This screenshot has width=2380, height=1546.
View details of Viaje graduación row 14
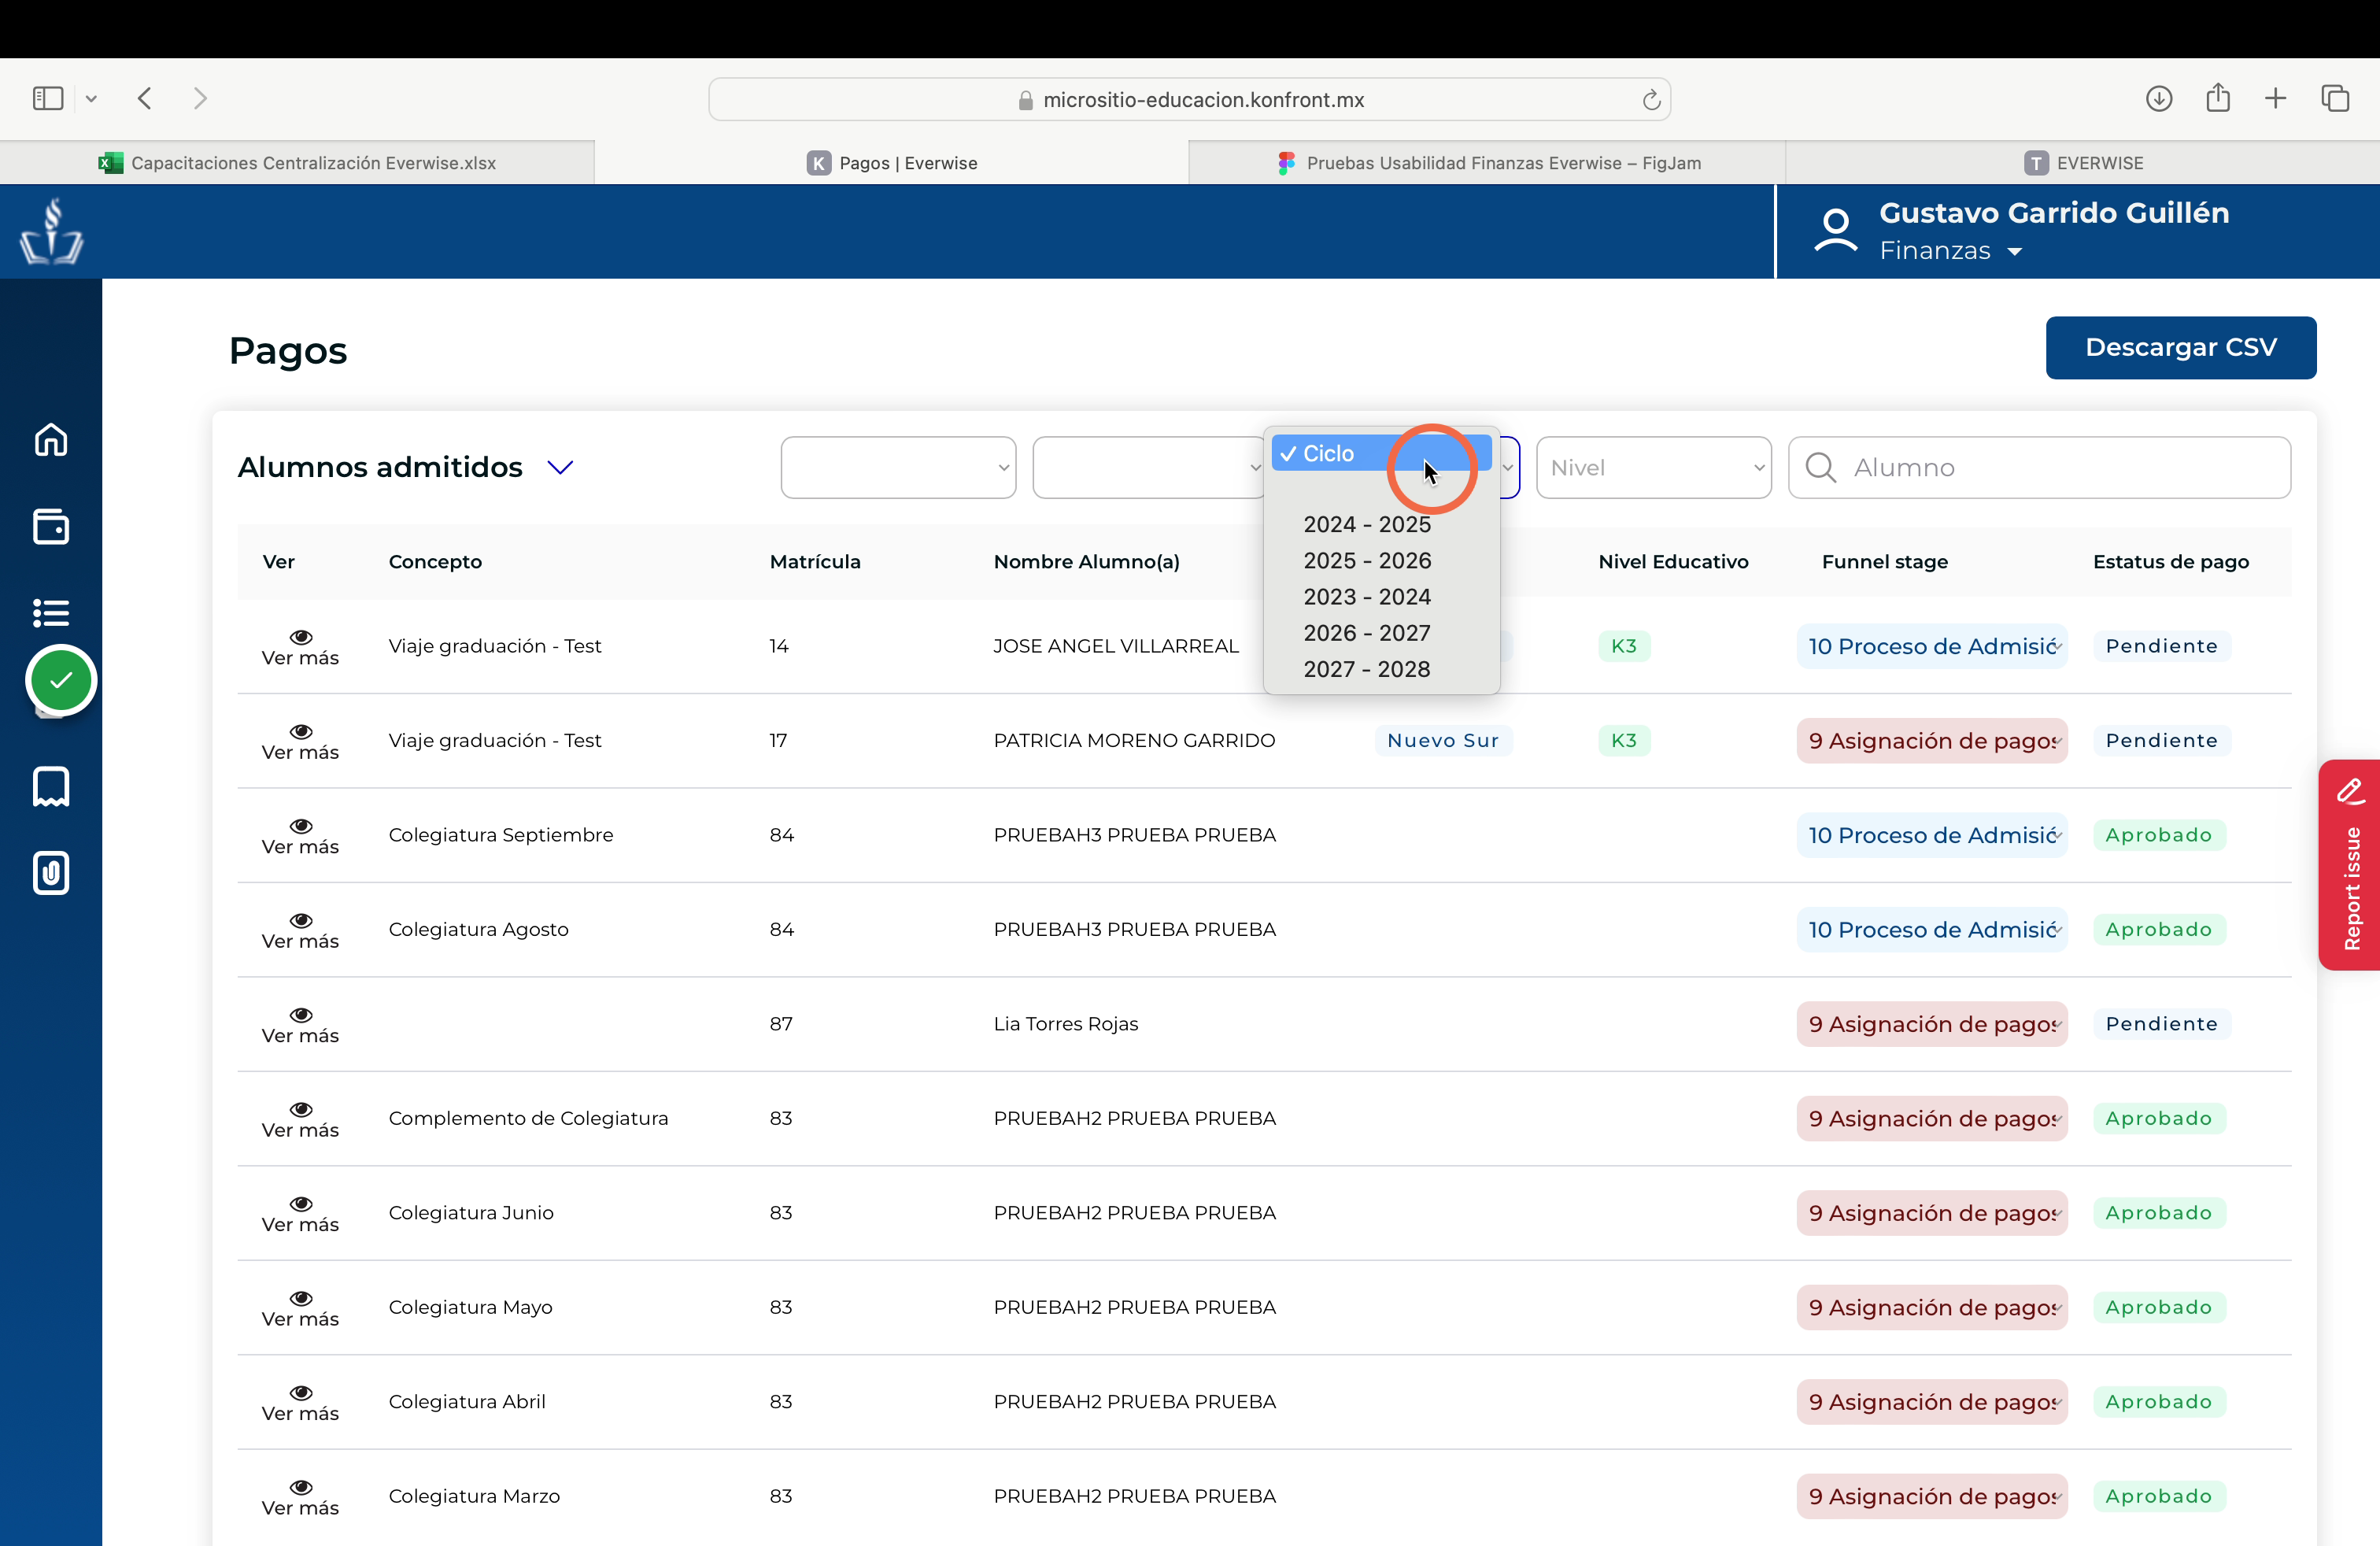(300, 647)
